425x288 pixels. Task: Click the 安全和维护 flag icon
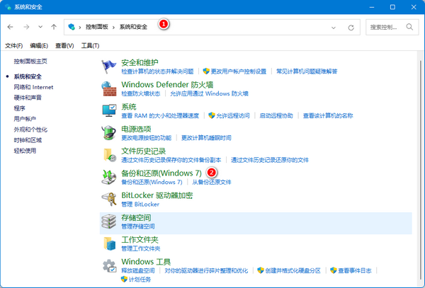tap(108, 67)
